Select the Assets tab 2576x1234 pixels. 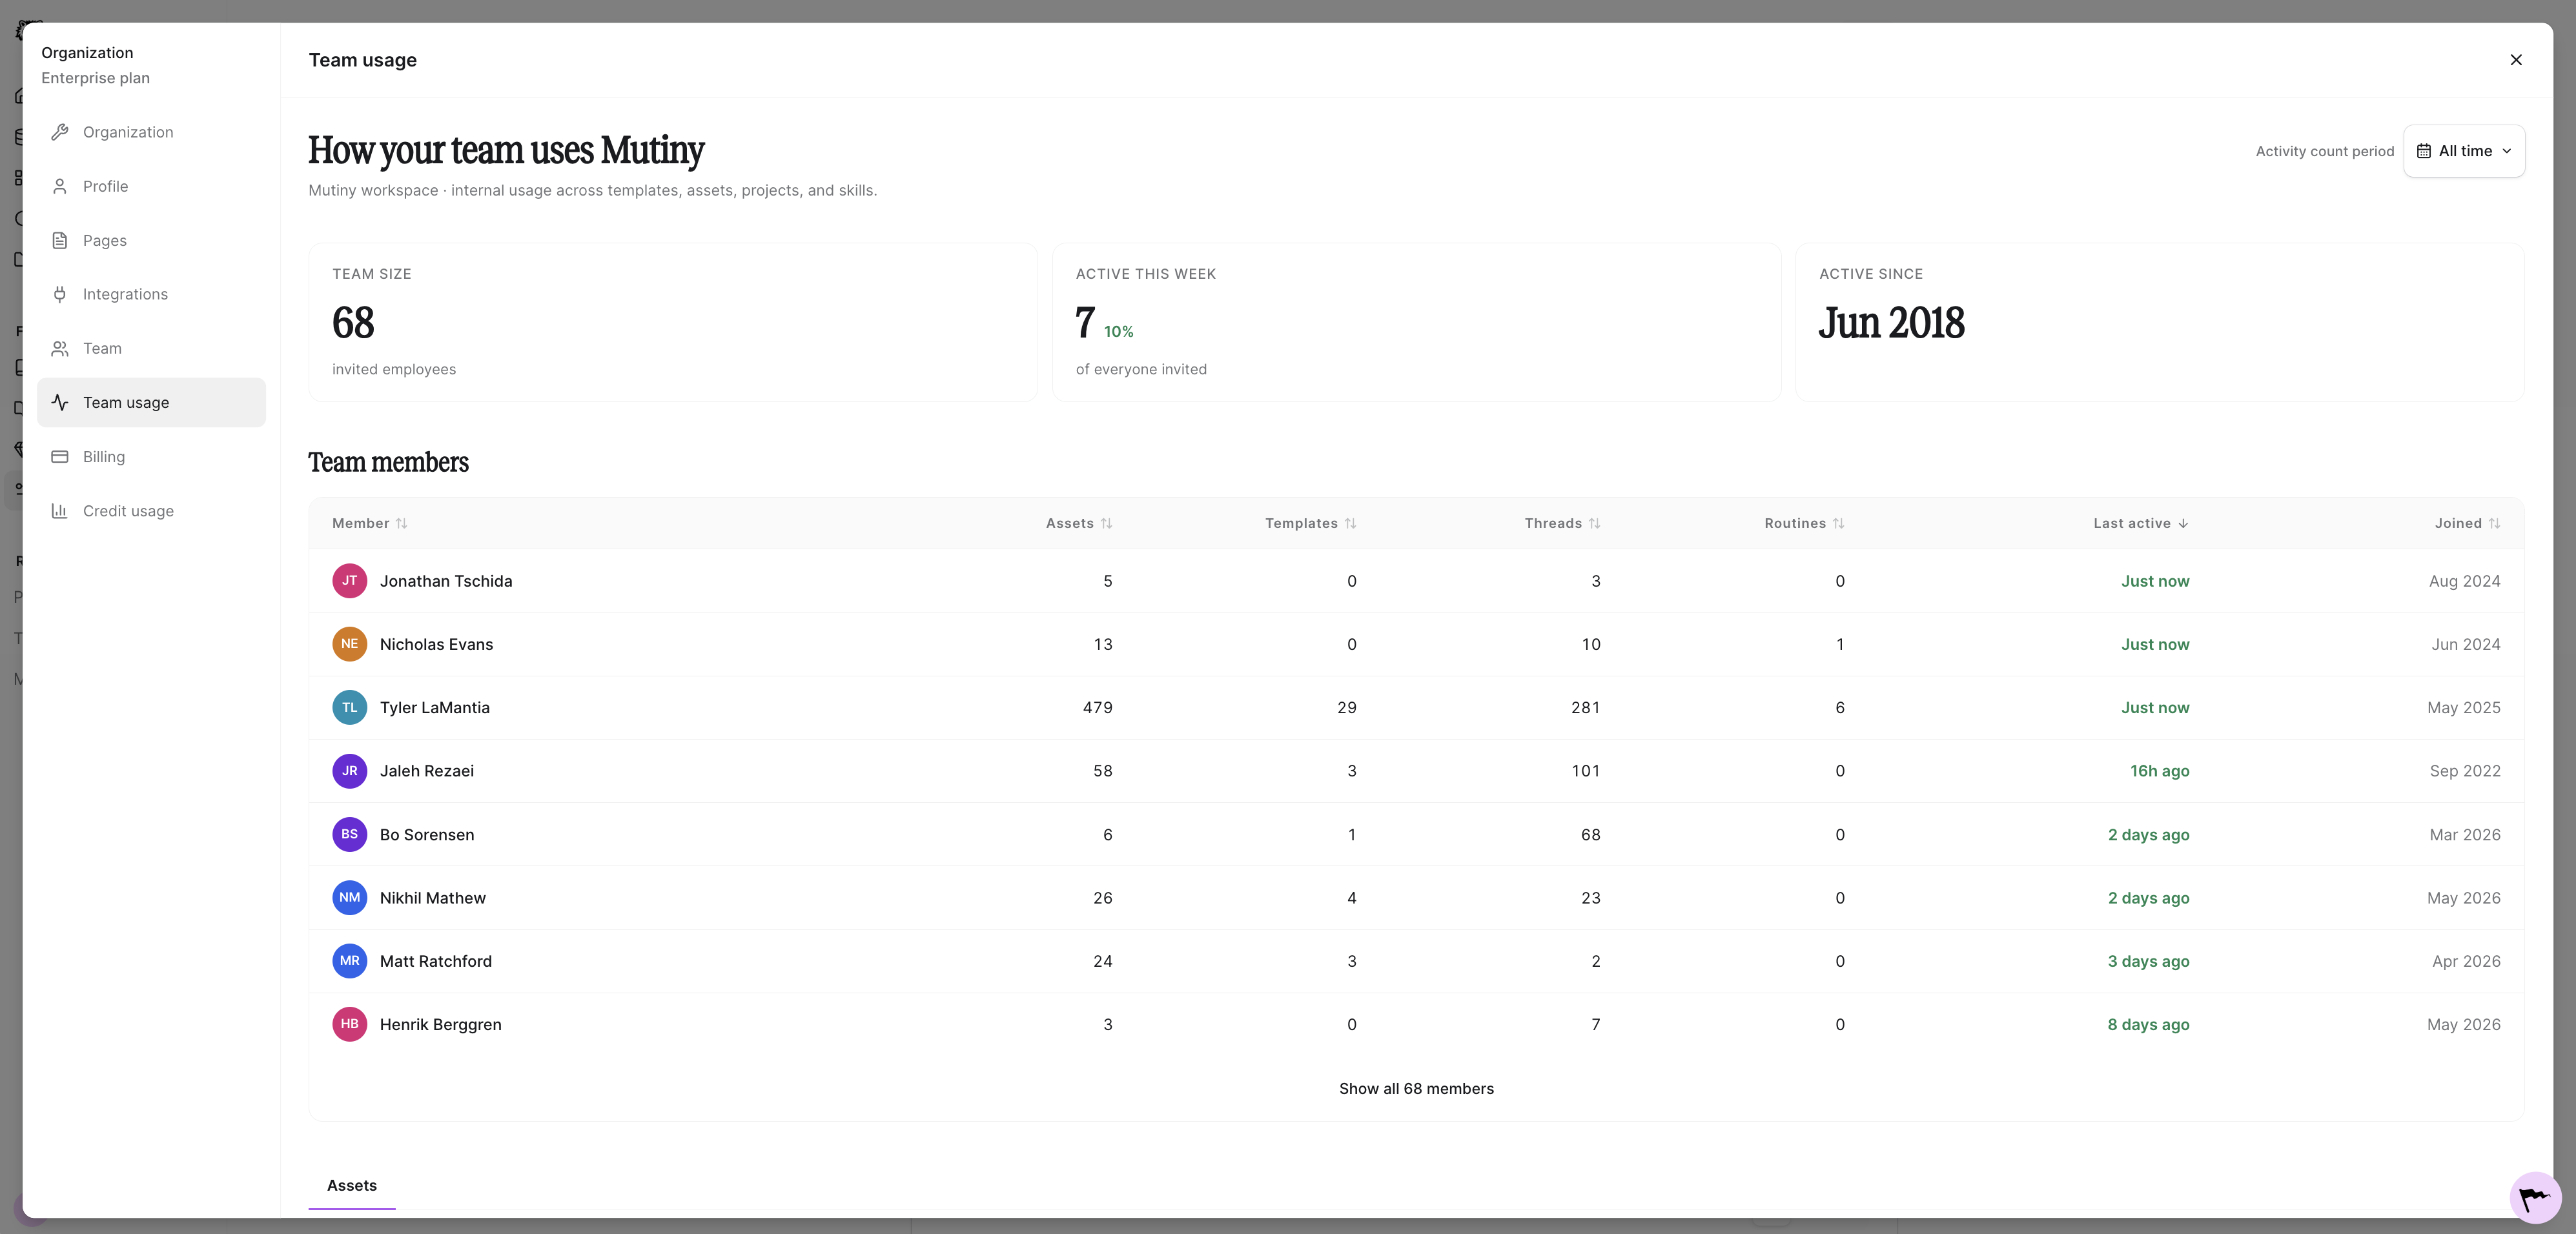pos(352,1185)
